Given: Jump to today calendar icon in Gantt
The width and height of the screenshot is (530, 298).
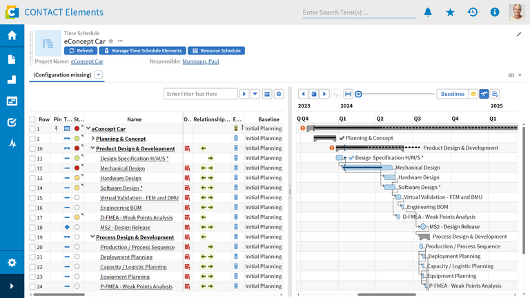Looking at the screenshot, I should click(x=314, y=94).
